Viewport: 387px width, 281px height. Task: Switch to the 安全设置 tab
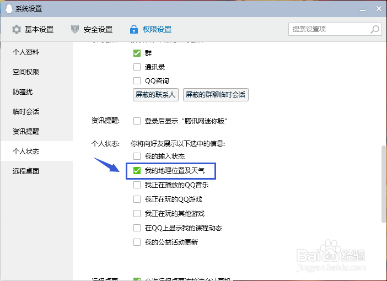pyautogui.click(x=92, y=29)
